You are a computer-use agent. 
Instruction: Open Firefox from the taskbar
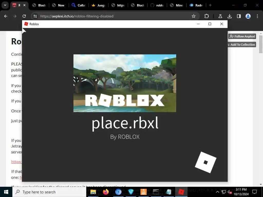click(106, 192)
